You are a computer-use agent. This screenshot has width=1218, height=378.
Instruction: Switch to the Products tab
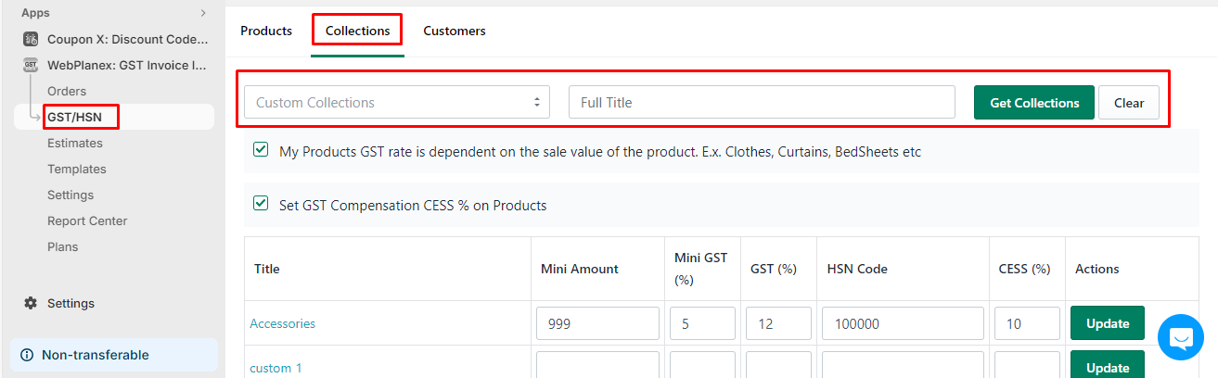tap(266, 31)
